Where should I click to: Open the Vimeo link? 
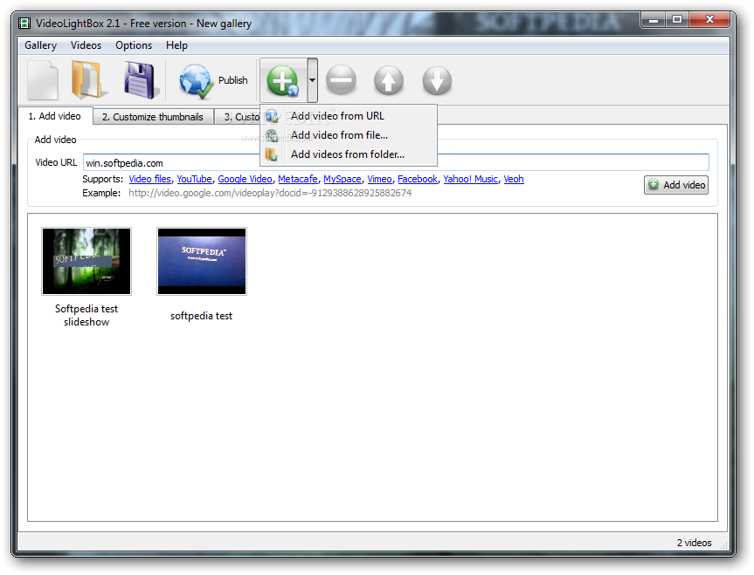point(379,179)
